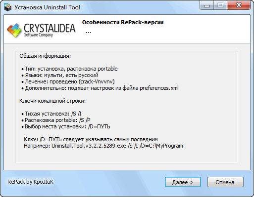The height and width of the screenshot is (197, 254).
Task: Click the Распаковка portable: /S /P line
Action: click(x=56, y=120)
